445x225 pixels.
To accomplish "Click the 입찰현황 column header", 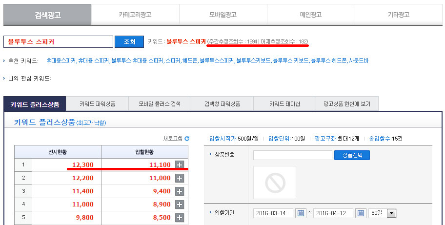I will 144,152.
